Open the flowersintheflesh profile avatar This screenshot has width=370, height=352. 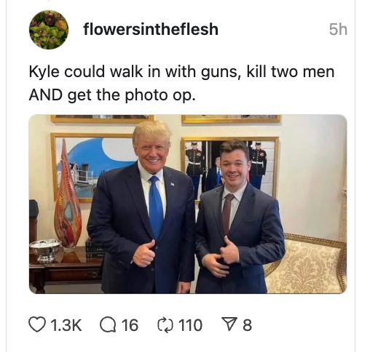click(49, 30)
